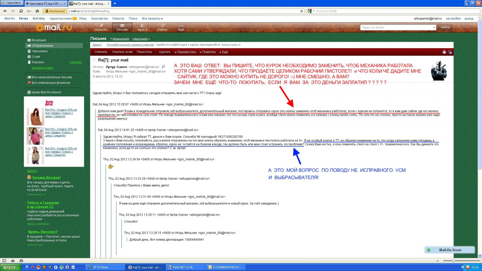Click the reload page icon
The width and height of the screenshot is (482, 271).
pos(21,11)
